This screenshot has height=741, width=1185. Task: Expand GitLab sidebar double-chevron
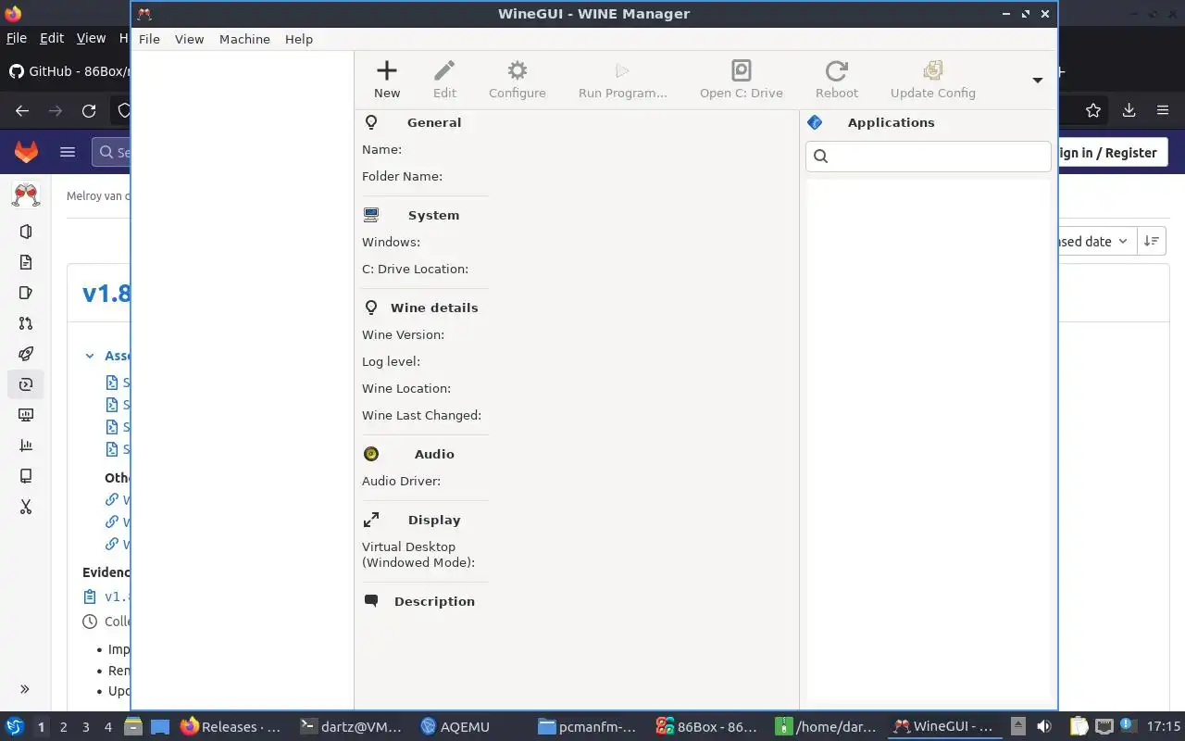(x=25, y=689)
